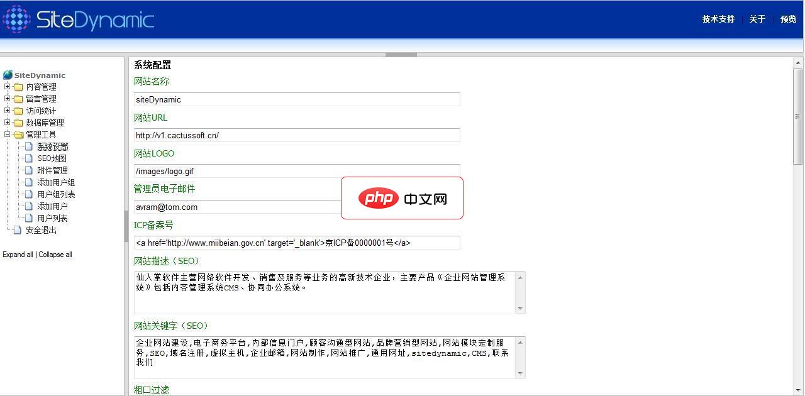Click the 附件管理 document icon
The image size is (805, 396).
click(27, 170)
